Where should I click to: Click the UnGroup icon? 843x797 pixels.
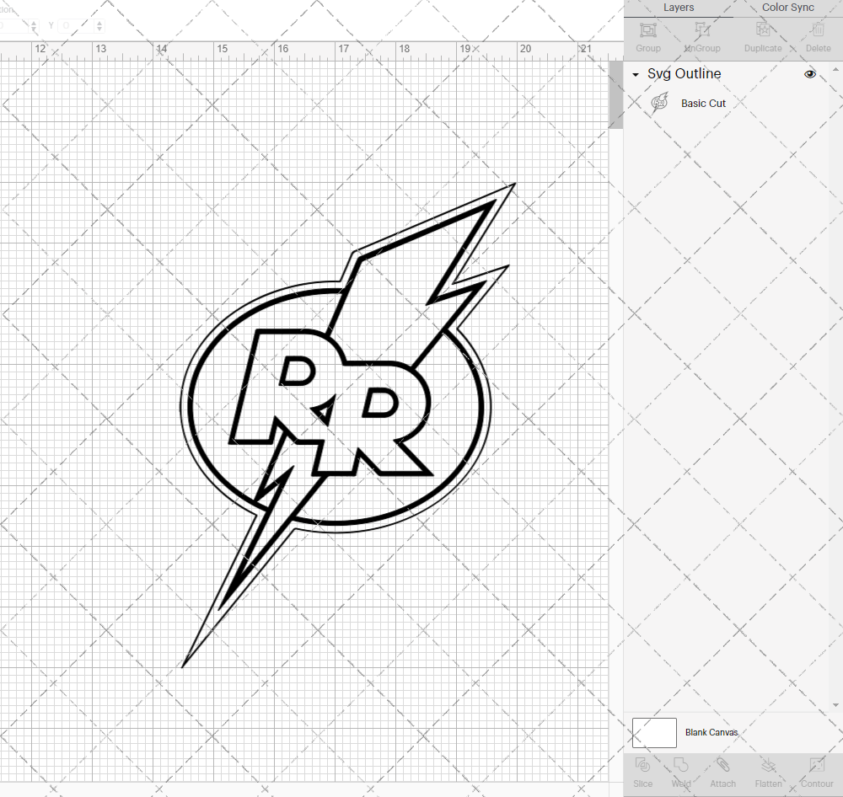coord(701,35)
